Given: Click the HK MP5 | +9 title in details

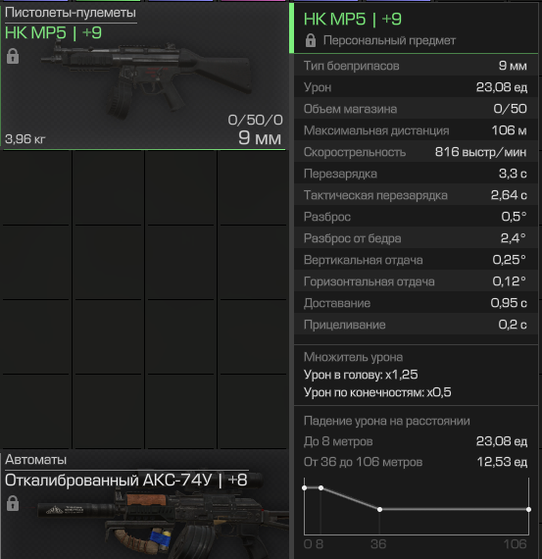Looking at the screenshot, I should click(353, 19).
